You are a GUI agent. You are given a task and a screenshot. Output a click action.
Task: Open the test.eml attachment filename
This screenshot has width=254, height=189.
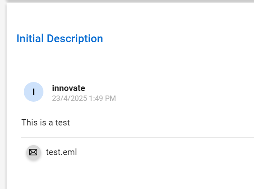coord(61,152)
